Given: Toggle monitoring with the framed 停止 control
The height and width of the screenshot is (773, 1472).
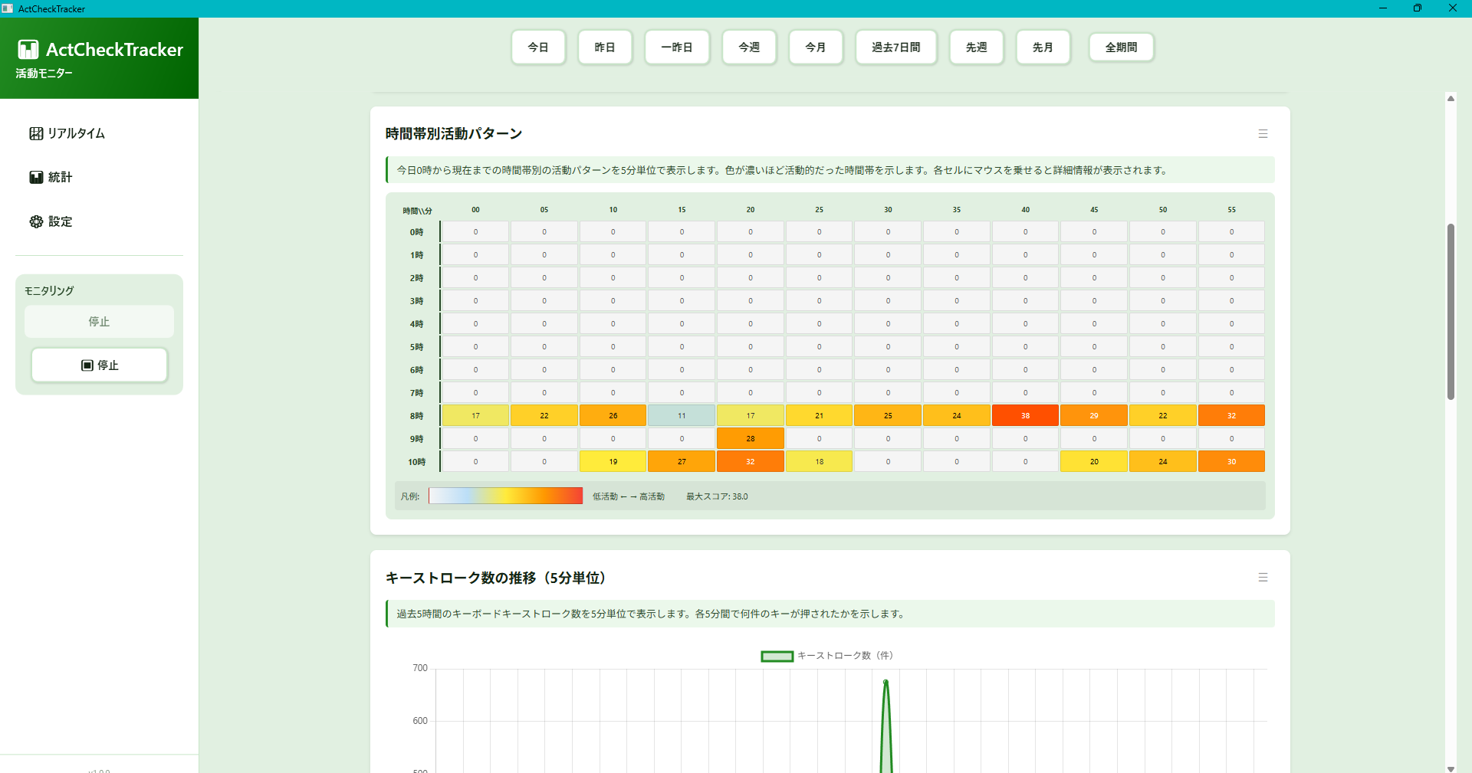Looking at the screenshot, I should coord(99,365).
